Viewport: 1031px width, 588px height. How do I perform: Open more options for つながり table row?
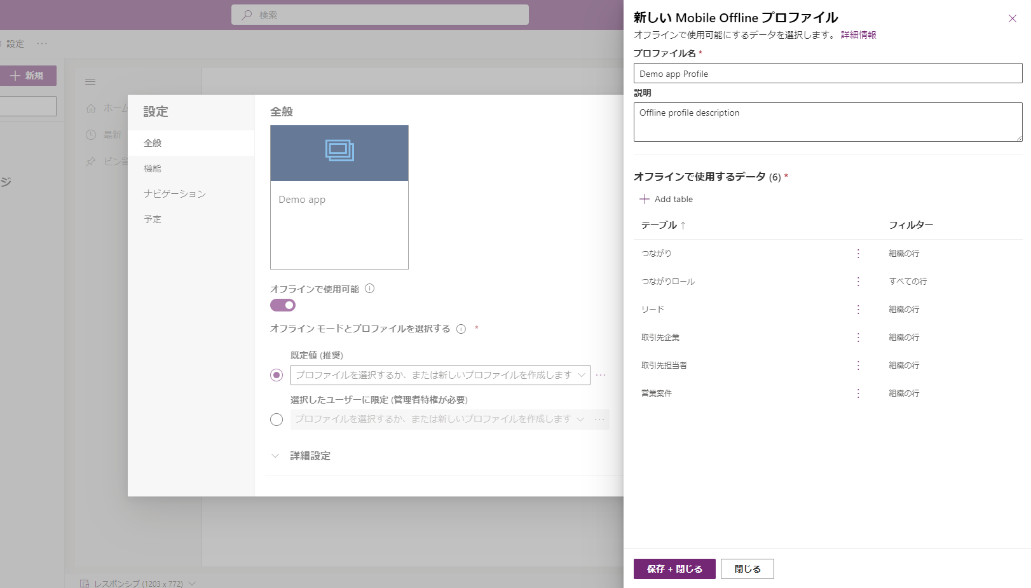[x=858, y=254]
